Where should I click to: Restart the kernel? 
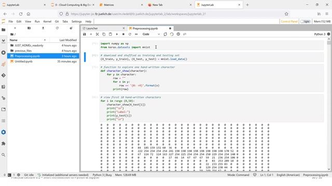pyautogui.click(x=130, y=34)
